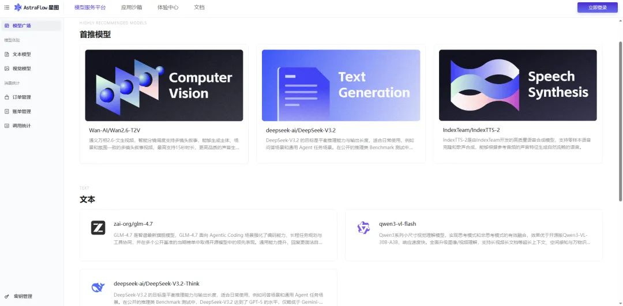Click the 消费统计 sidebar group label
623x306 pixels.
click(12, 83)
